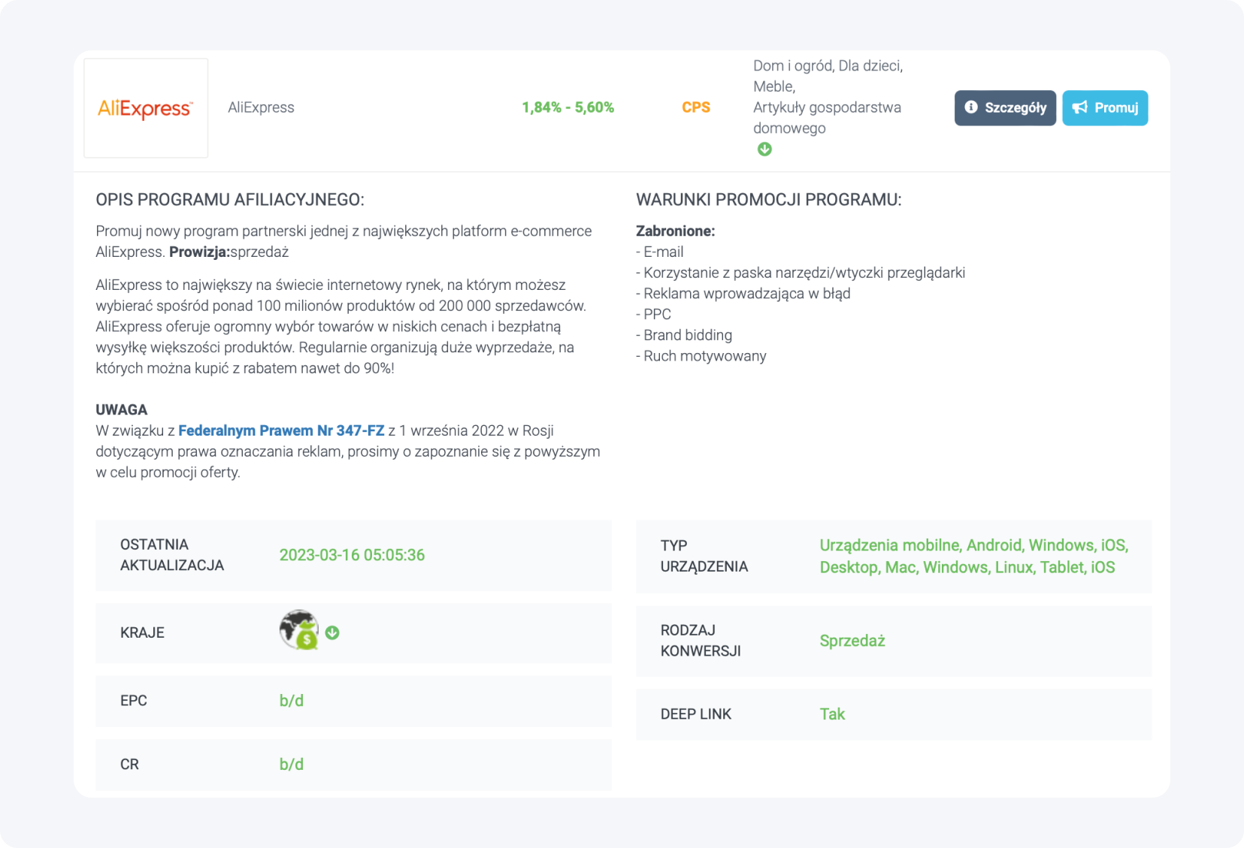
Task: Click the 'Ruch motywowany' prohibited item
Action: [701, 356]
